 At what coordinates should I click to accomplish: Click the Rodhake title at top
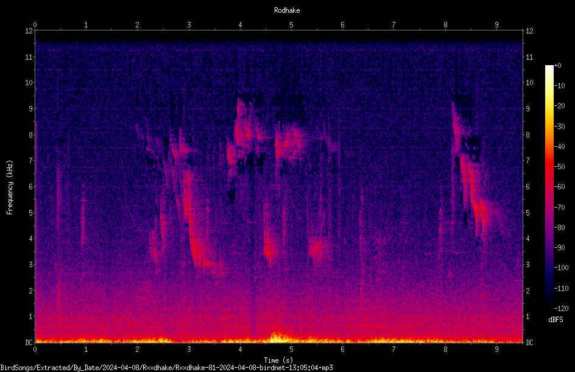tap(287, 10)
